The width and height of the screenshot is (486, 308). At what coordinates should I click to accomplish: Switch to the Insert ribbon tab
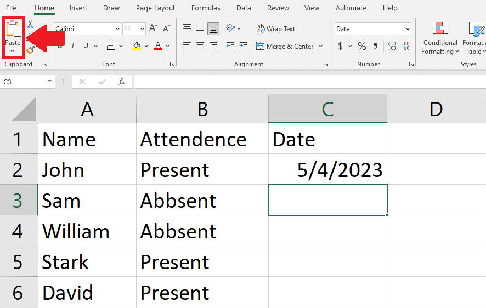tap(78, 8)
